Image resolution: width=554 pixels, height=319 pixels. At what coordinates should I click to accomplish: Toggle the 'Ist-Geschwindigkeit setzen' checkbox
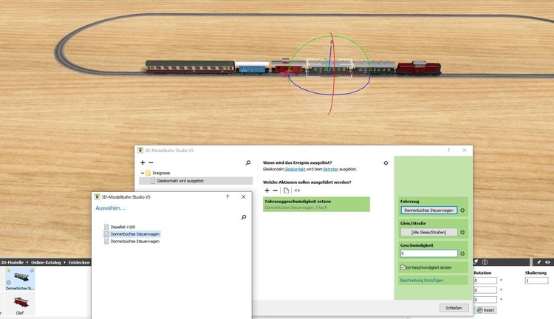(403, 267)
